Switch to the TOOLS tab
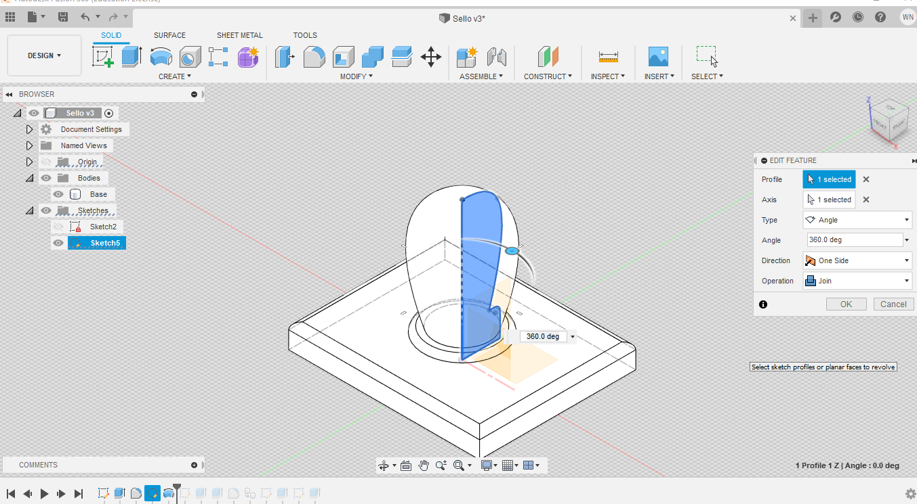 pos(305,35)
